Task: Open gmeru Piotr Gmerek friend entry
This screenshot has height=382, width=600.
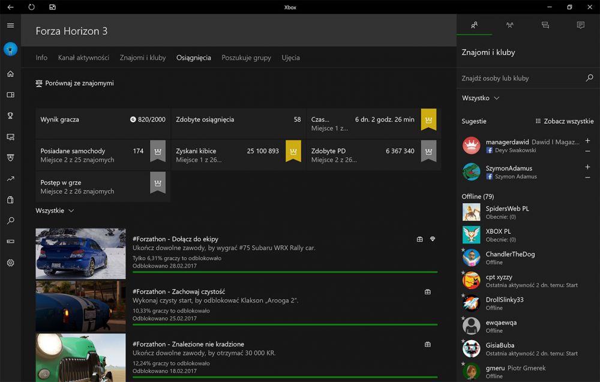Action: point(528,372)
